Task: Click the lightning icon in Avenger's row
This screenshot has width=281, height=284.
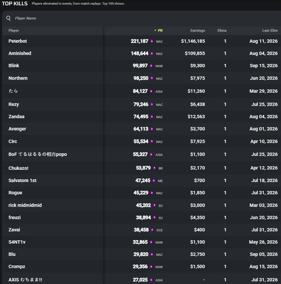Action: (152, 129)
